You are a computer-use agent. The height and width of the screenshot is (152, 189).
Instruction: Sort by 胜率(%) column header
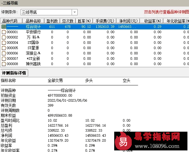pyautogui.click(x=84, y=21)
